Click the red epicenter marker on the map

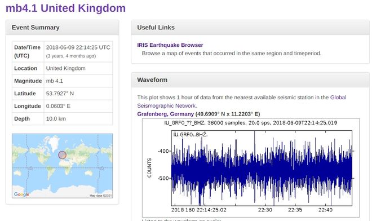pos(62,155)
